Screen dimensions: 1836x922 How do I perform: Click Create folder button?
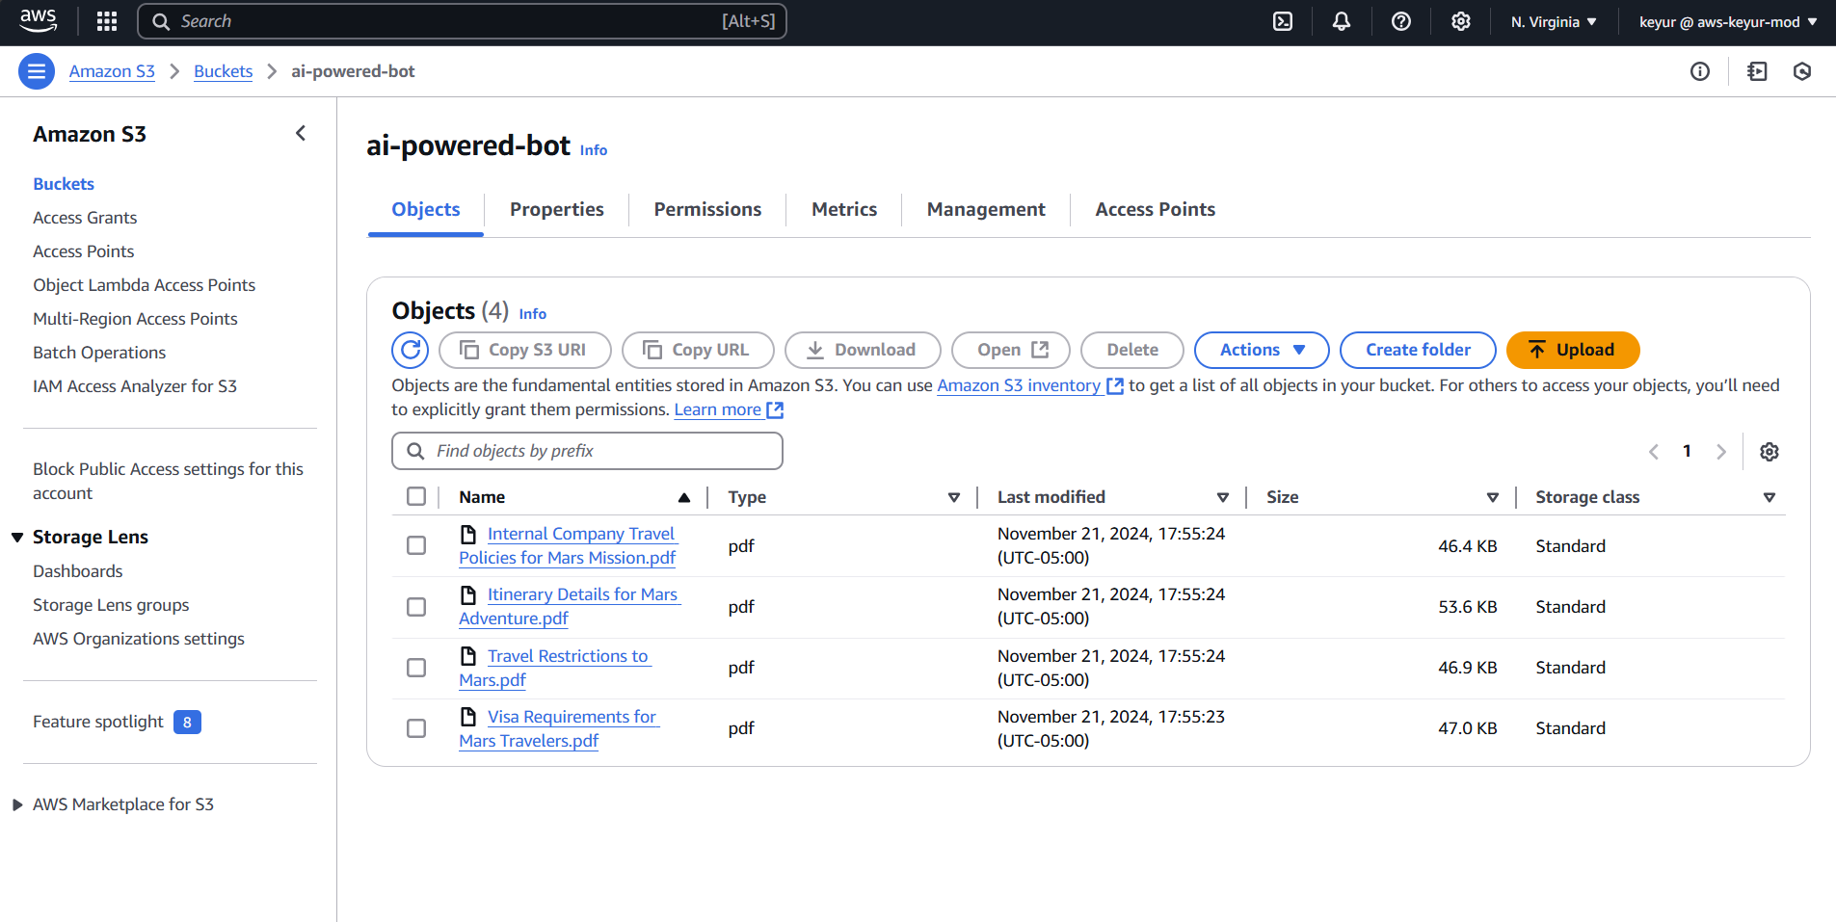tap(1418, 350)
